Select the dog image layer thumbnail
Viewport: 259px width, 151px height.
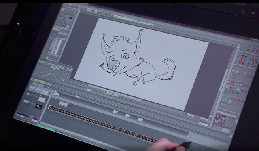[39, 106]
